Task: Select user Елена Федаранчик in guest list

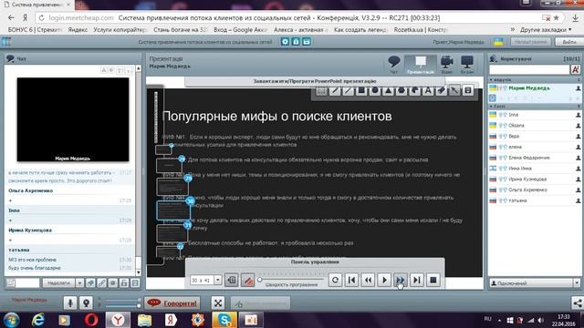Action: click(x=535, y=158)
